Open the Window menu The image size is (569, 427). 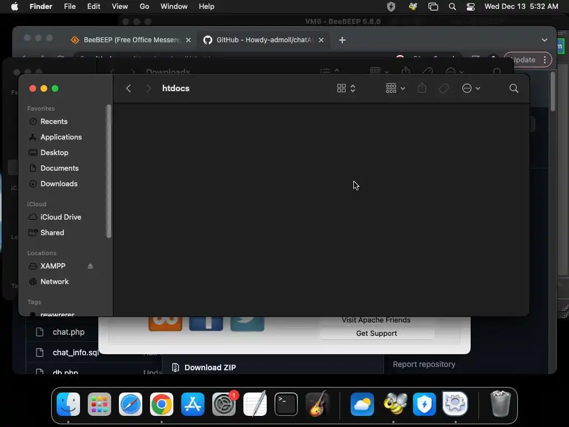click(174, 7)
